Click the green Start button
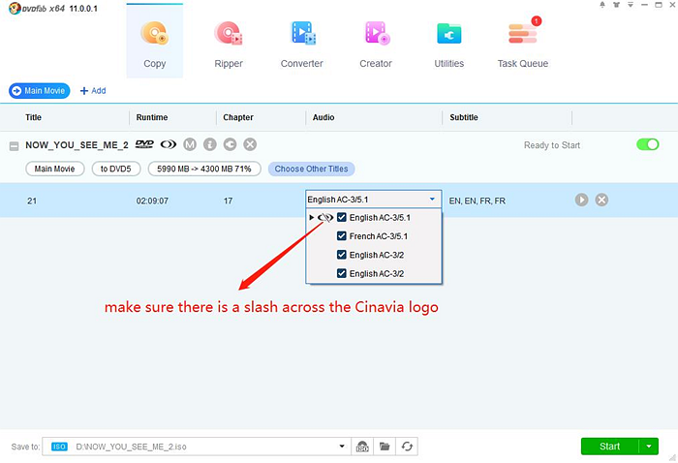678x463 pixels. (x=609, y=447)
